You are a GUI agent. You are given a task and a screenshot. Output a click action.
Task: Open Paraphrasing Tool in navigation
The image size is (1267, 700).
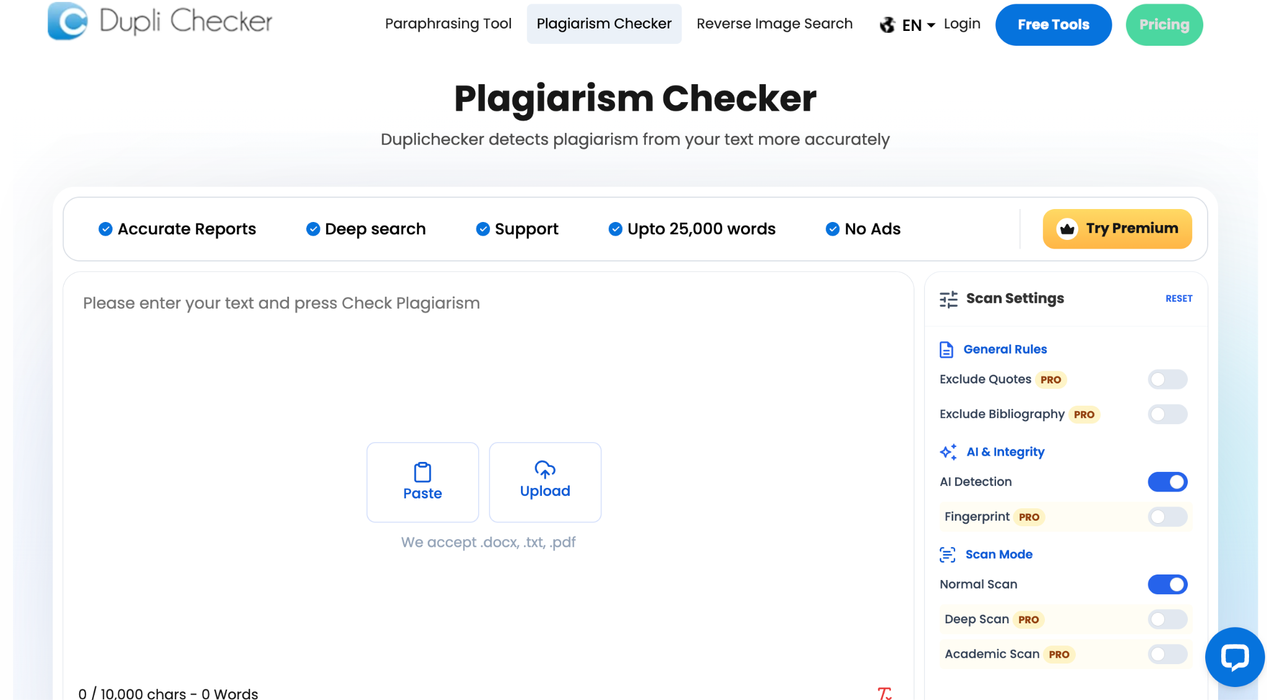(x=448, y=23)
